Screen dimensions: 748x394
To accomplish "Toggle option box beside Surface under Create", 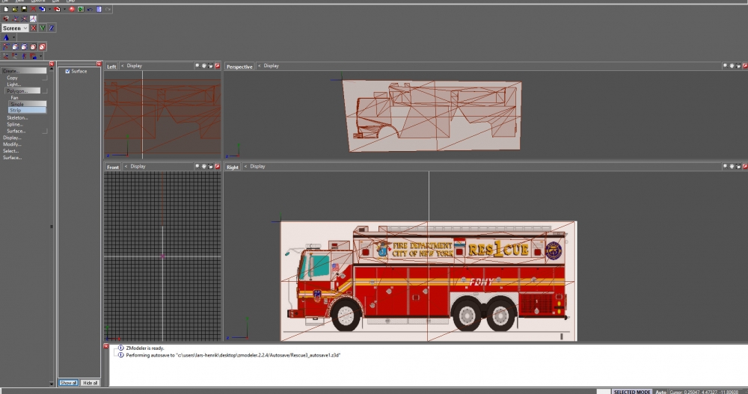I will [45, 131].
